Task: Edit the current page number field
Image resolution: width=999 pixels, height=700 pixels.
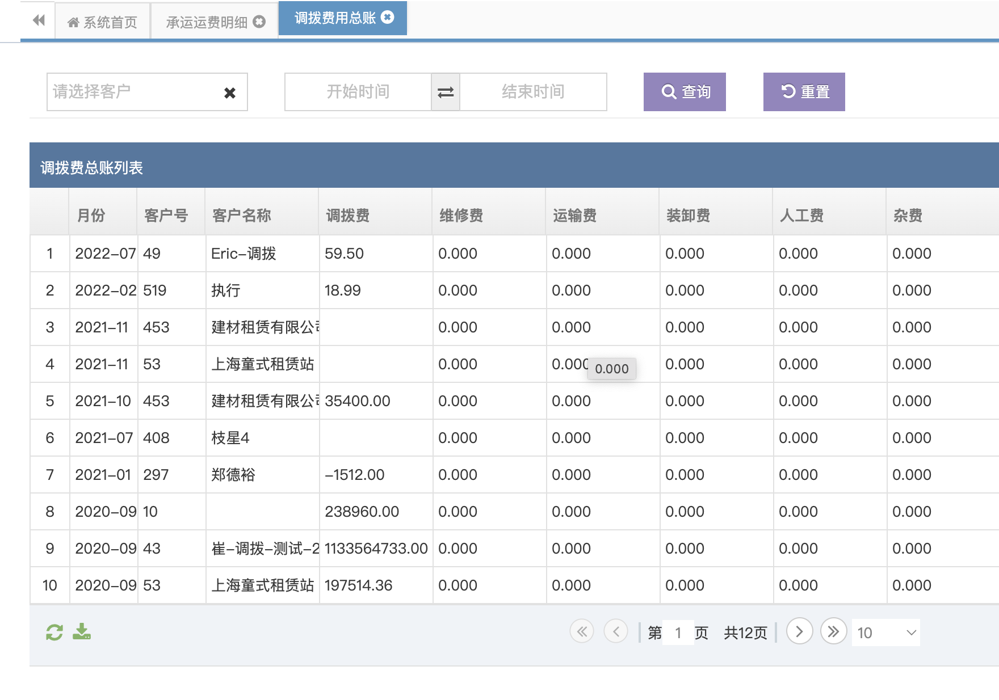Action: coord(678,632)
